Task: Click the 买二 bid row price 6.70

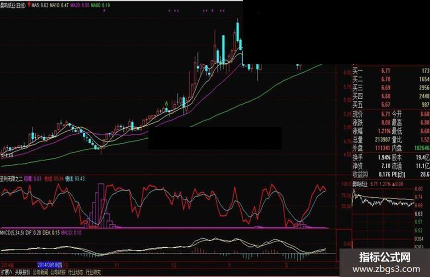Action: click(x=385, y=79)
